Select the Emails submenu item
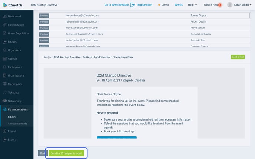The height and width of the screenshot is (159, 255). pos(12,117)
